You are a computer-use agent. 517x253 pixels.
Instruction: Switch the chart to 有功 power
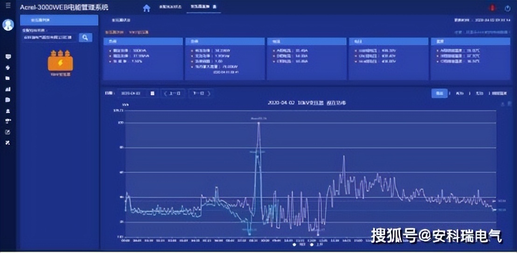click(459, 93)
